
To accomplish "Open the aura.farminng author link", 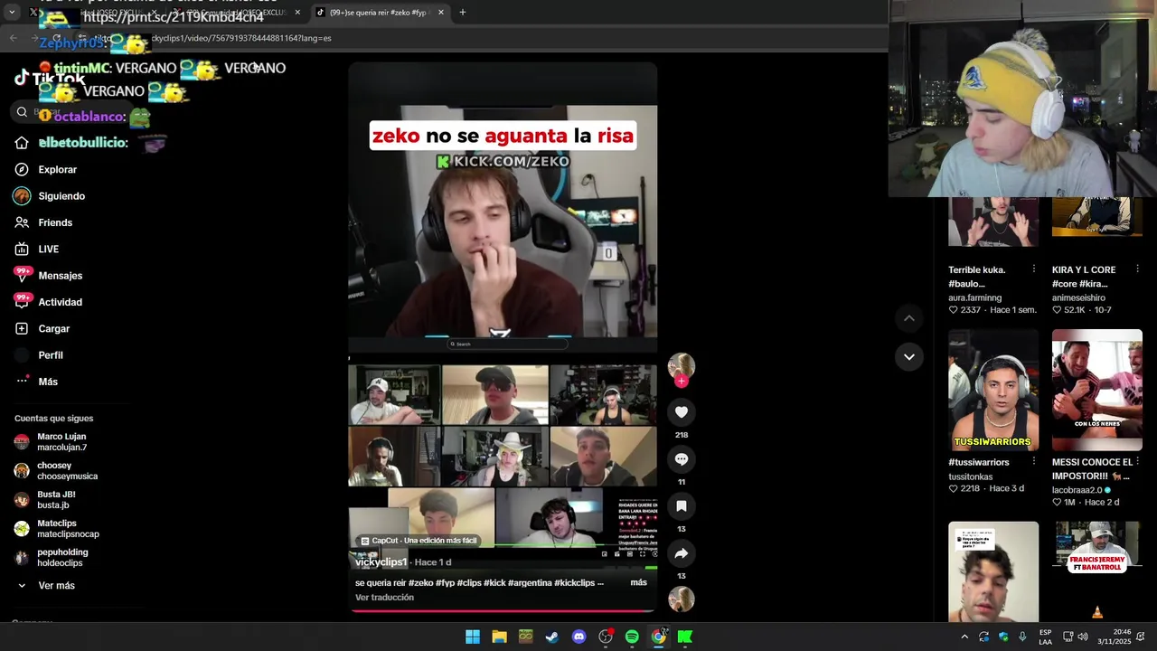I will pyautogui.click(x=974, y=297).
